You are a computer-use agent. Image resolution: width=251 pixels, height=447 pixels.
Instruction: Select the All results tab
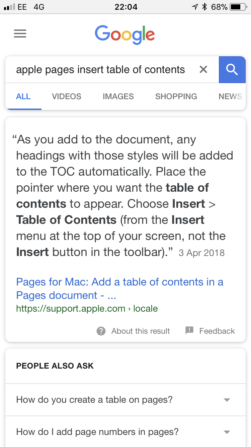(x=23, y=97)
